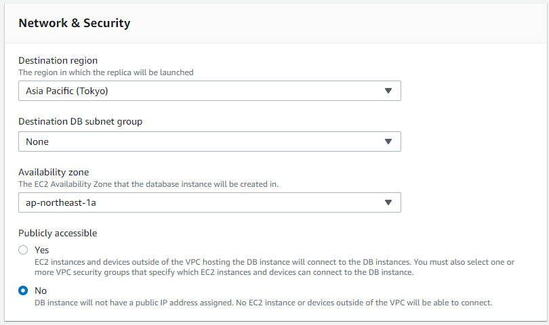Click the EC2 Availability Zone helper text
Image resolution: width=549 pixels, height=325 pixels.
pos(148,183)
